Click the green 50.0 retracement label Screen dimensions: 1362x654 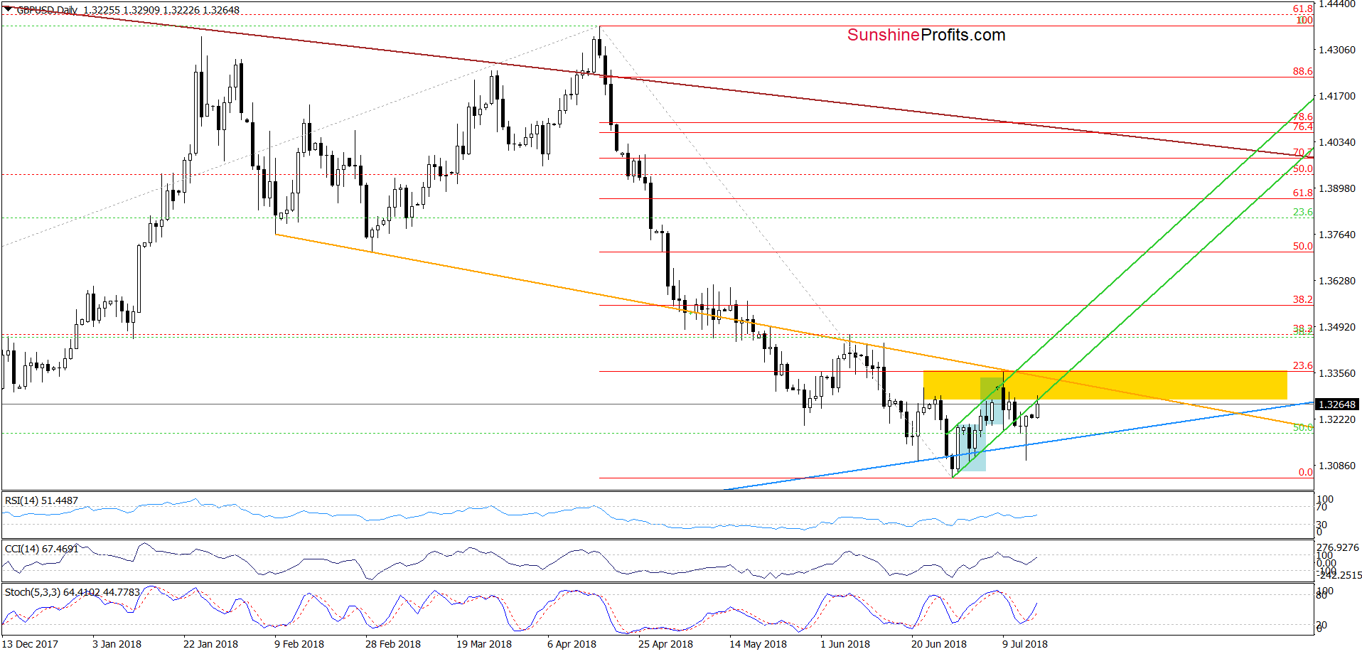click(x=1302, y=427)
